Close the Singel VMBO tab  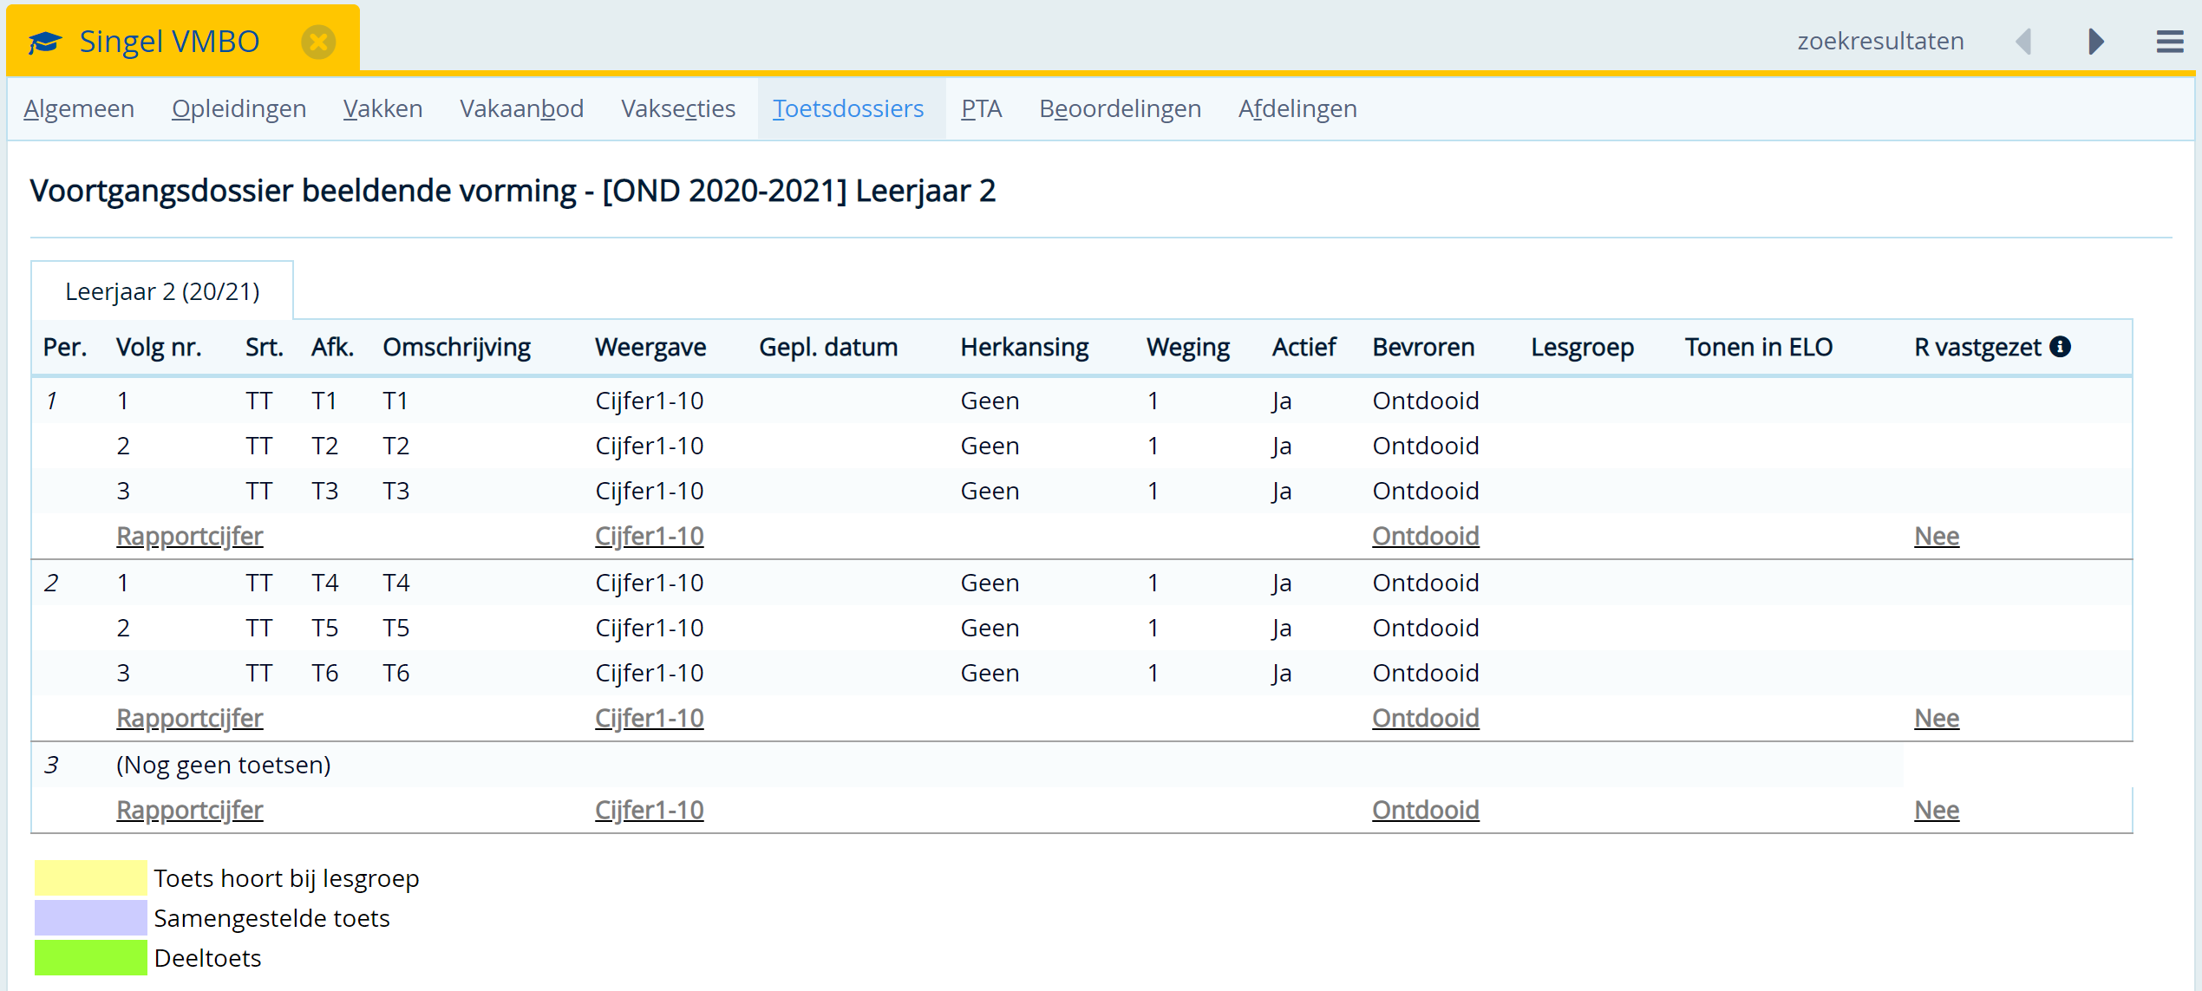pyautogui.click(x=318, y=42)
